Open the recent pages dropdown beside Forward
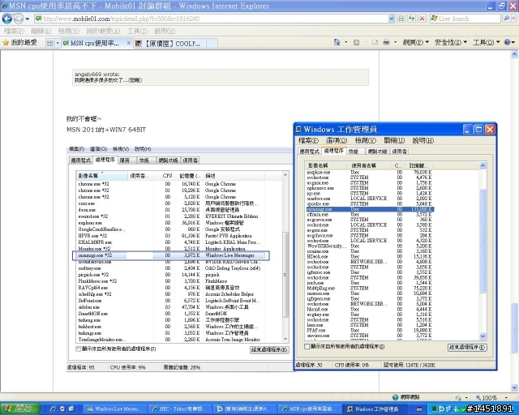 click(28, 19)
